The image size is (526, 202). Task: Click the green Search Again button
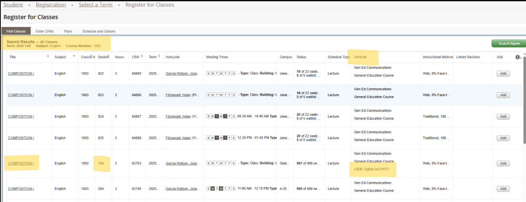click(x=508, y=44)
